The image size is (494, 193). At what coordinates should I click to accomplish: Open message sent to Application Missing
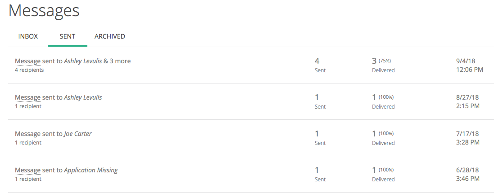pyautogui.click(x=66, y=170)
